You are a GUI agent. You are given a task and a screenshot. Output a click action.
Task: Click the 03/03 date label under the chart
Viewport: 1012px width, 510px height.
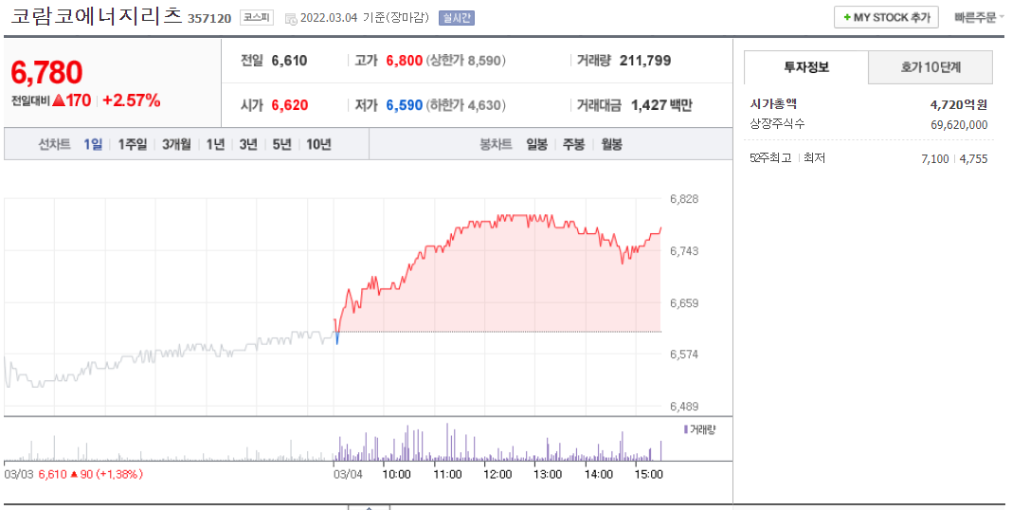click(19, 475)
